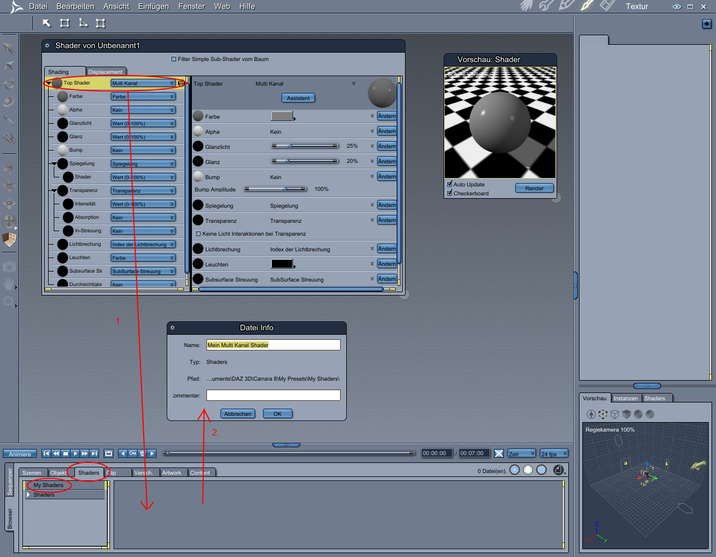Click Andern button for the Leuchten row
Image resolution: width=716 pixels, height=557 pixels.
(387, 264)
